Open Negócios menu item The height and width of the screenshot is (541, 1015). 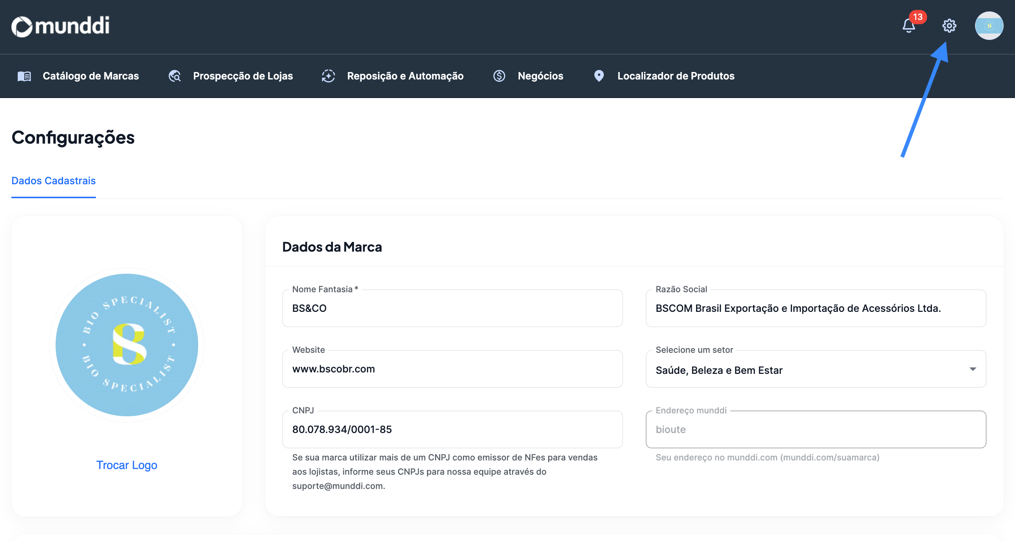[540, 76]
